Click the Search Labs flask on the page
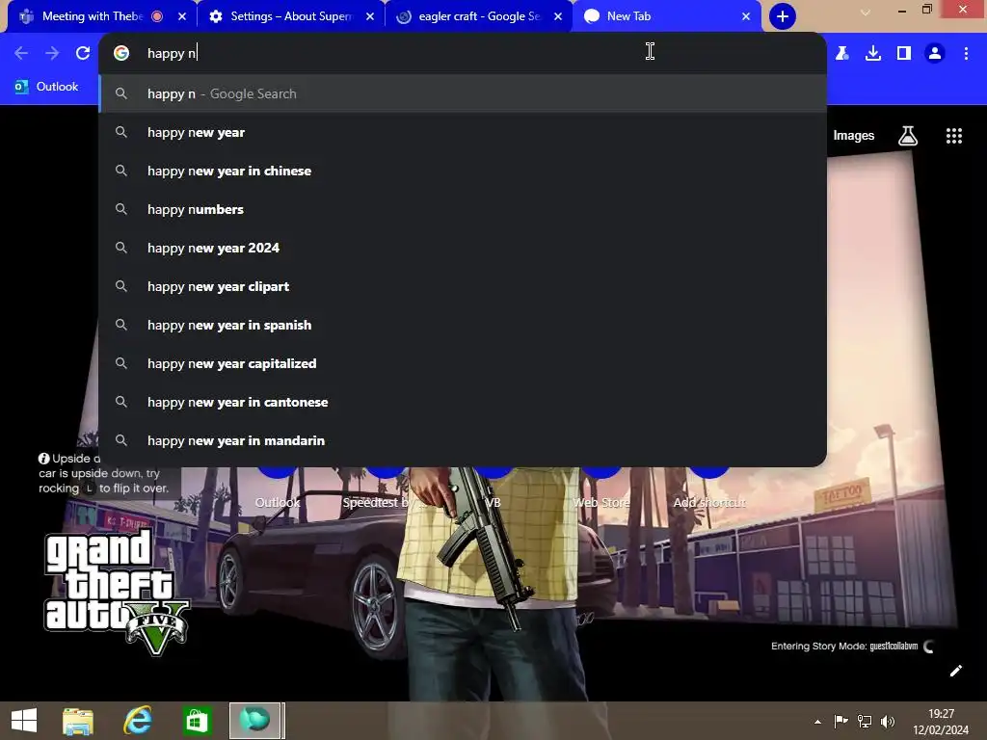Viewport: 987px width, 740px height. point(908,136)
